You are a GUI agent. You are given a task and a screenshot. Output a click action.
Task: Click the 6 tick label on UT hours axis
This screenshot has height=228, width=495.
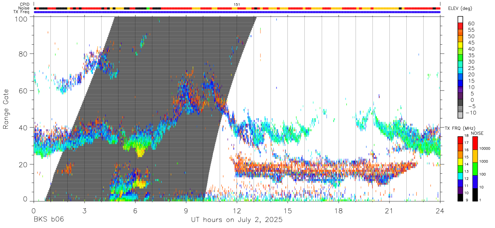click(x=135, y=210)
